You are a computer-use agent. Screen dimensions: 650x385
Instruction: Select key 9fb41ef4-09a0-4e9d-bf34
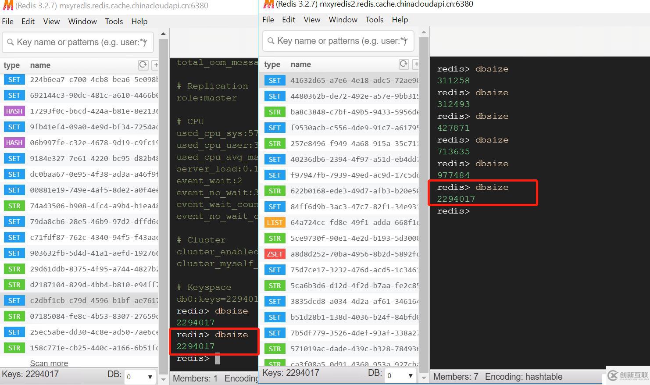(x=79, y=127)
